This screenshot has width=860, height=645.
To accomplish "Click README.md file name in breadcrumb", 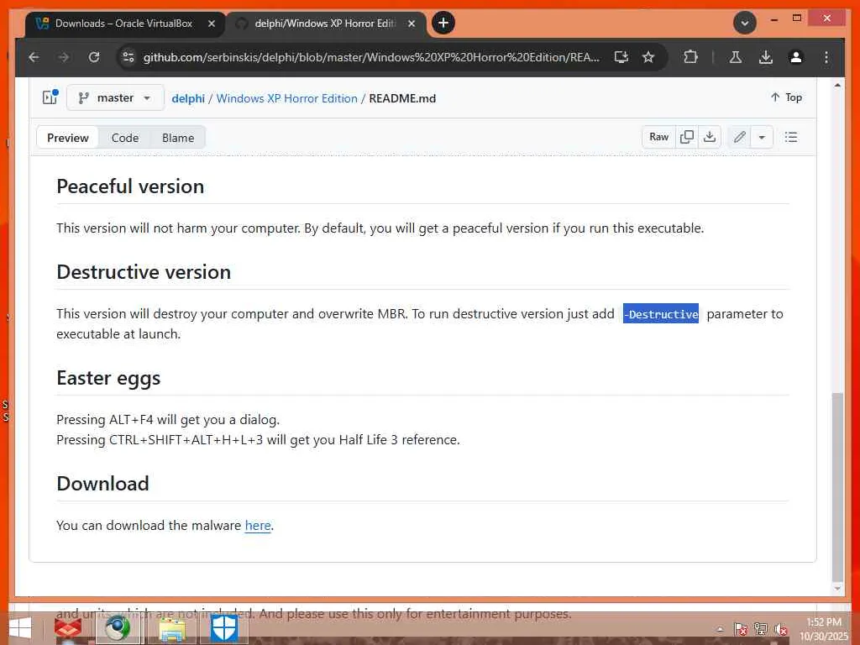I will pos(402,98).
